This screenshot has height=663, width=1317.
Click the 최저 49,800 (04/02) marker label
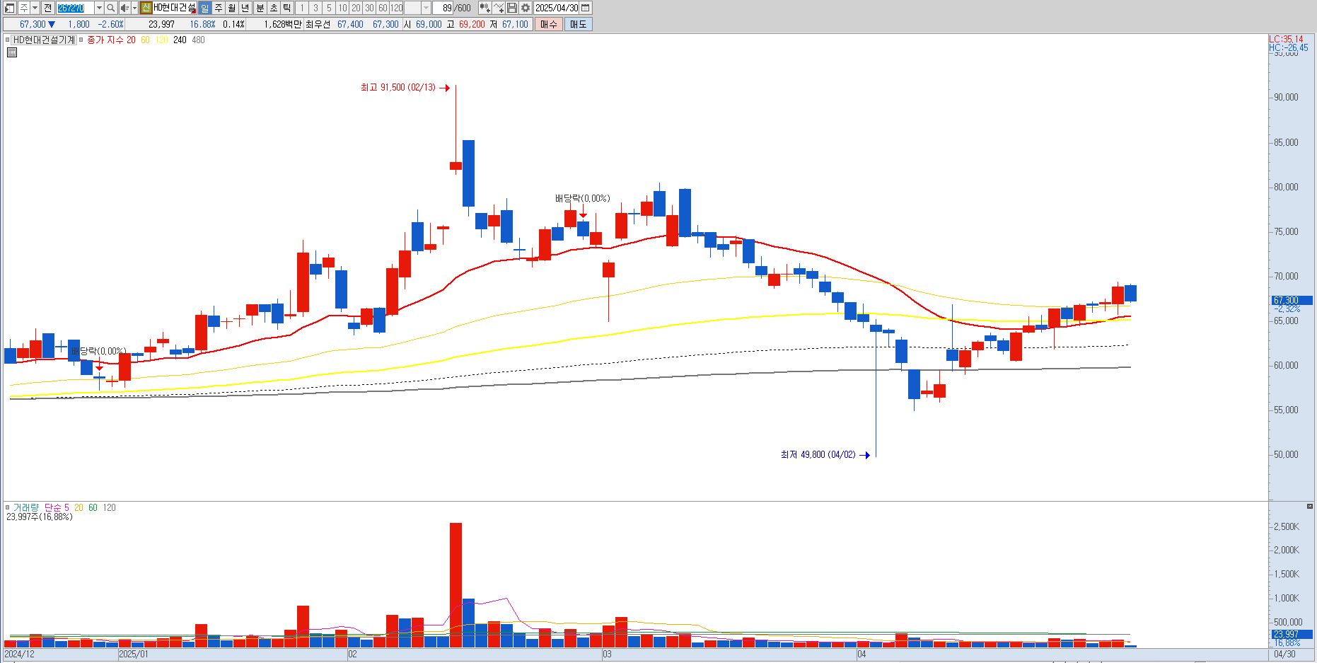coord(818,454)
